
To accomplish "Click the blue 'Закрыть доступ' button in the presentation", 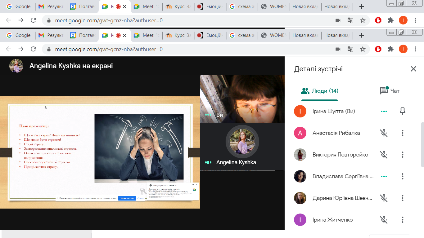I will click(x=127, y=198).
